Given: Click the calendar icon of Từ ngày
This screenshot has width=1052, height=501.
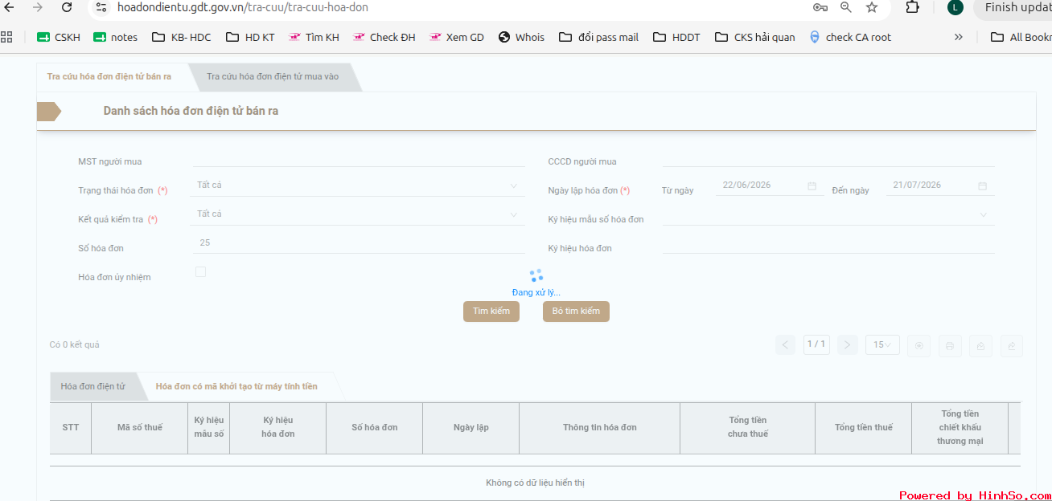Looking at the screenshot, I should 812,185.
